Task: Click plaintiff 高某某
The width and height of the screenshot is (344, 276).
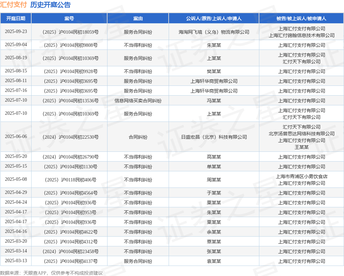Action: 214,157
